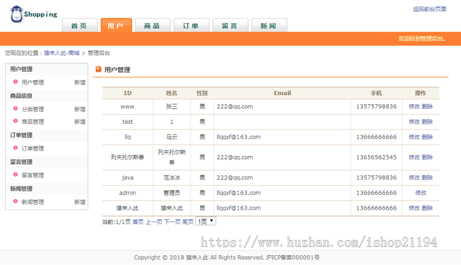Click the orange icon beside 用户管理 heading
461x265 pixels.
pyautogui.click(x=98, y=70)
